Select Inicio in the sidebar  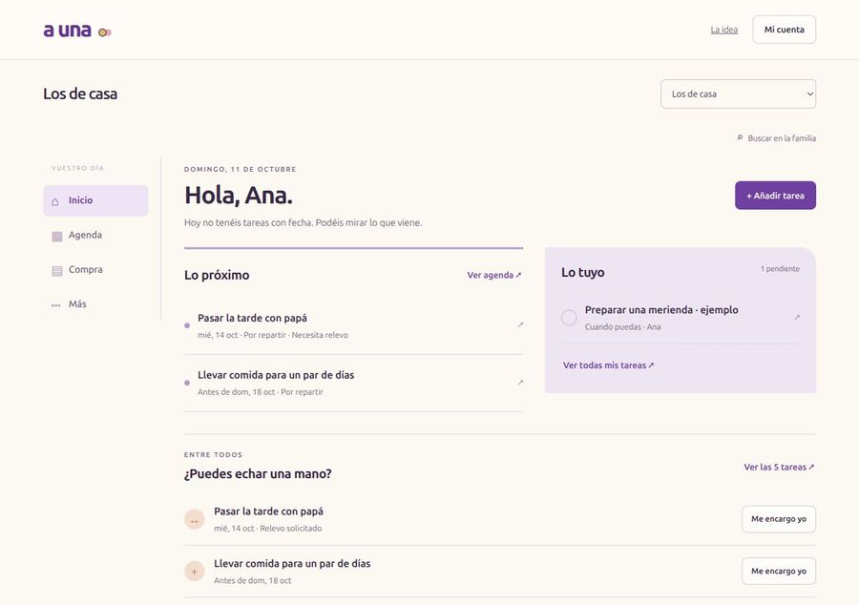coord(95,200)
